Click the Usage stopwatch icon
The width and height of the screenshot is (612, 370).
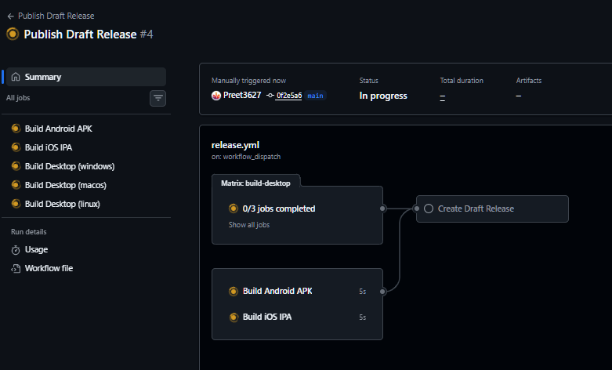pos(16,250)
